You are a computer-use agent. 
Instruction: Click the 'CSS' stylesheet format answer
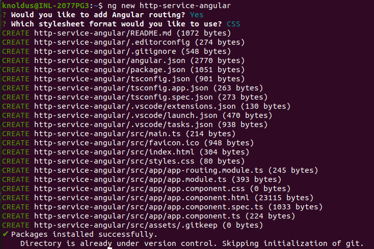click(233, 24)
